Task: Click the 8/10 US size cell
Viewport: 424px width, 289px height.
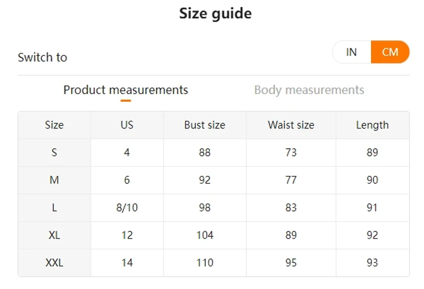Action: tap(127, 208)
